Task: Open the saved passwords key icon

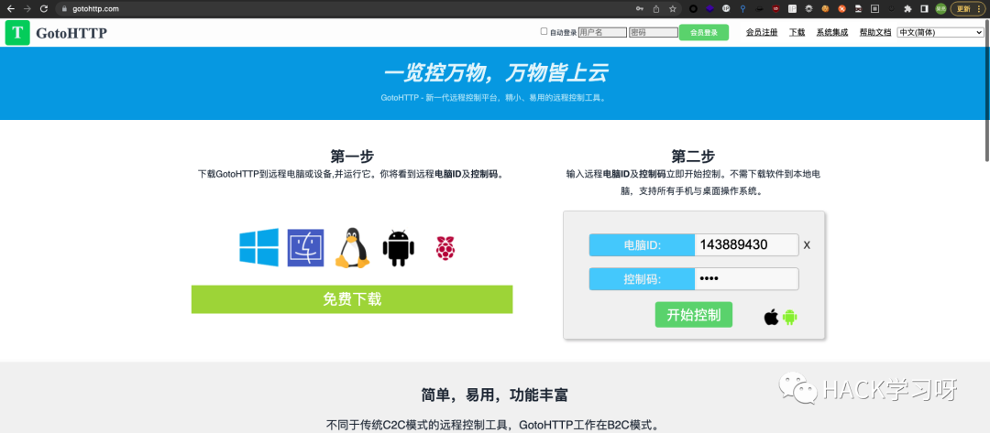Action: [x=640, y=9]
